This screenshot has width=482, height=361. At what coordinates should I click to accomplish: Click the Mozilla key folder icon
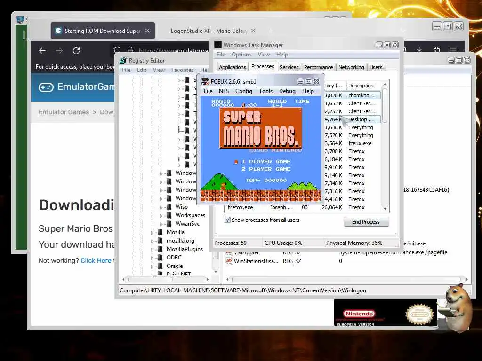tap(160, 232)
